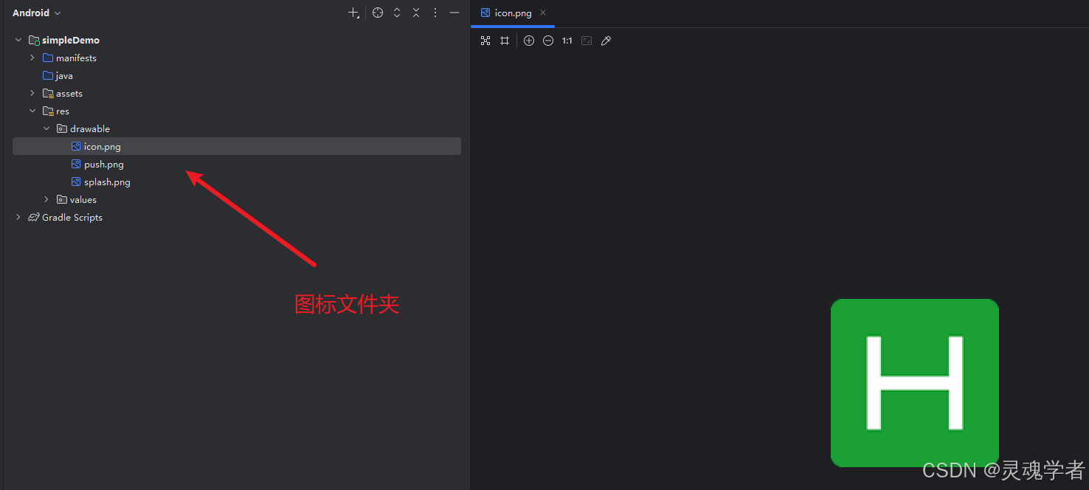Toggle the grid display in image toolbar
This screenshot has height=490, width=1089.
tap(505, 41)
